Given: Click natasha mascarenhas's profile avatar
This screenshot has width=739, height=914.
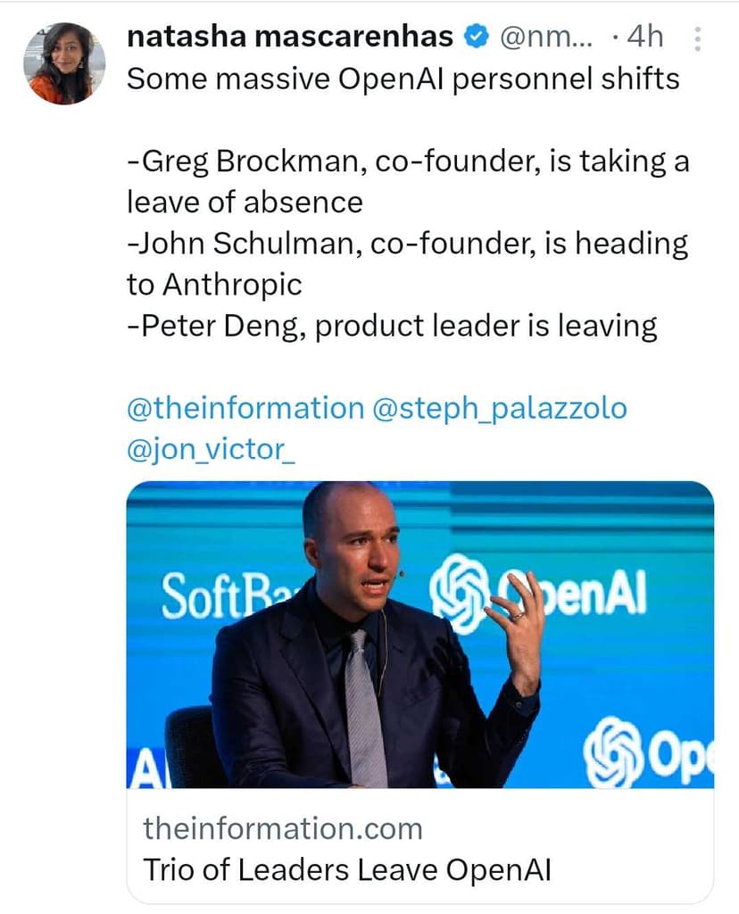Looking at the screenshot, I should click(x=64, y=62).
